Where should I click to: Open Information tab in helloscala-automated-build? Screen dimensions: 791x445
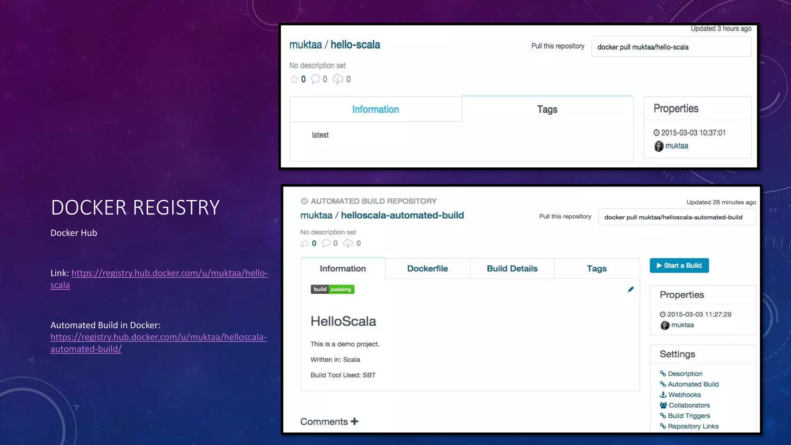343,268
